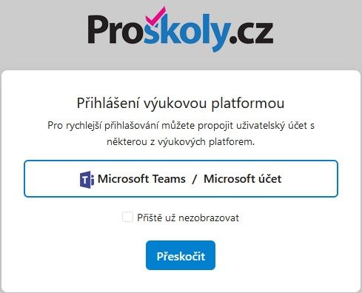Click the 'Přihlášení výukovou platformou' heading
The width and height of the screenshot is (362, 293).
coord(181,103)
